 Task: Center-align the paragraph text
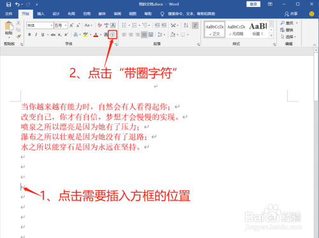(x=131, y=34)
